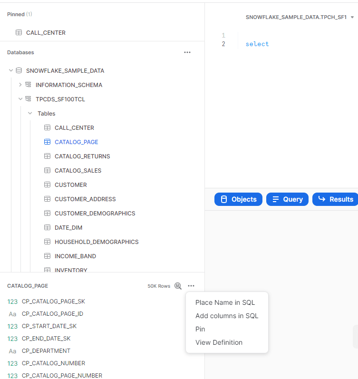This screenshot has width=358, height=379.
Task: Click the CATALOG_PAGE details ellipsis icon
Action: (191, 286)
